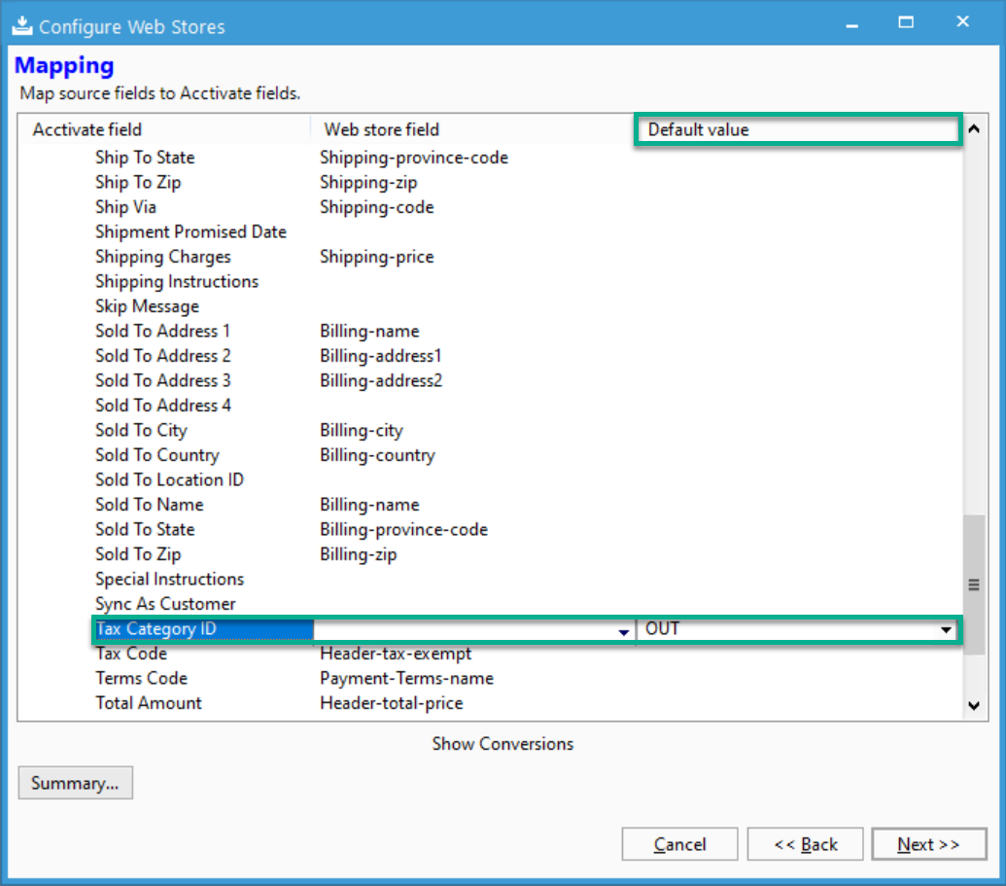Open the default value dropdown showing OUT
Screen dimensions: 1006x886
(x=946, y=630)
